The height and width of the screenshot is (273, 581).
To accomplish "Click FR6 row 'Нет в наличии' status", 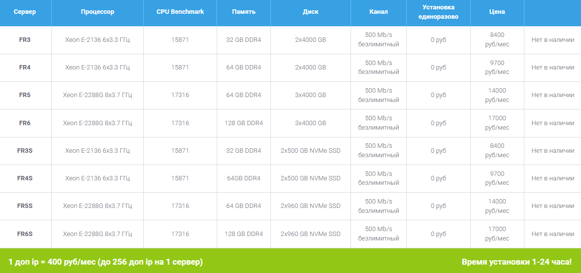I will pyautogui.click(x=553, y=123).
